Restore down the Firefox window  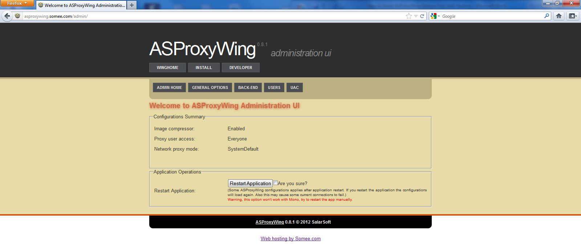557,3
